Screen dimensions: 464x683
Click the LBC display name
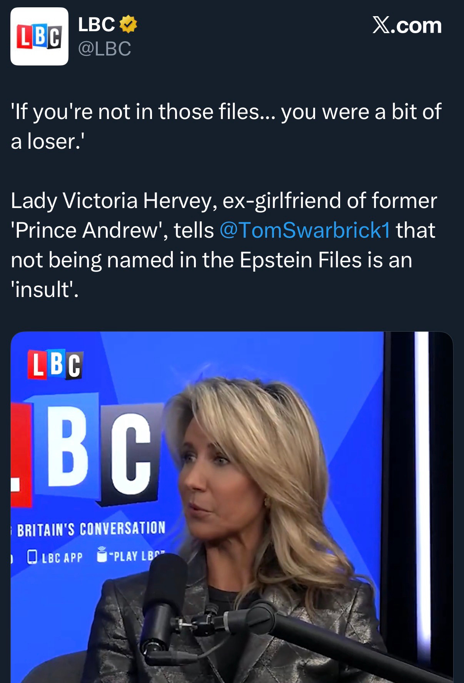click(96, 25)
